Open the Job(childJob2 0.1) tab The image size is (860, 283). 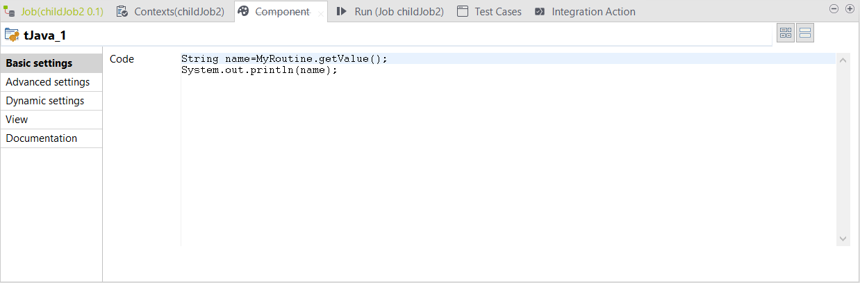pyautogui.click(x=54, y=12)
